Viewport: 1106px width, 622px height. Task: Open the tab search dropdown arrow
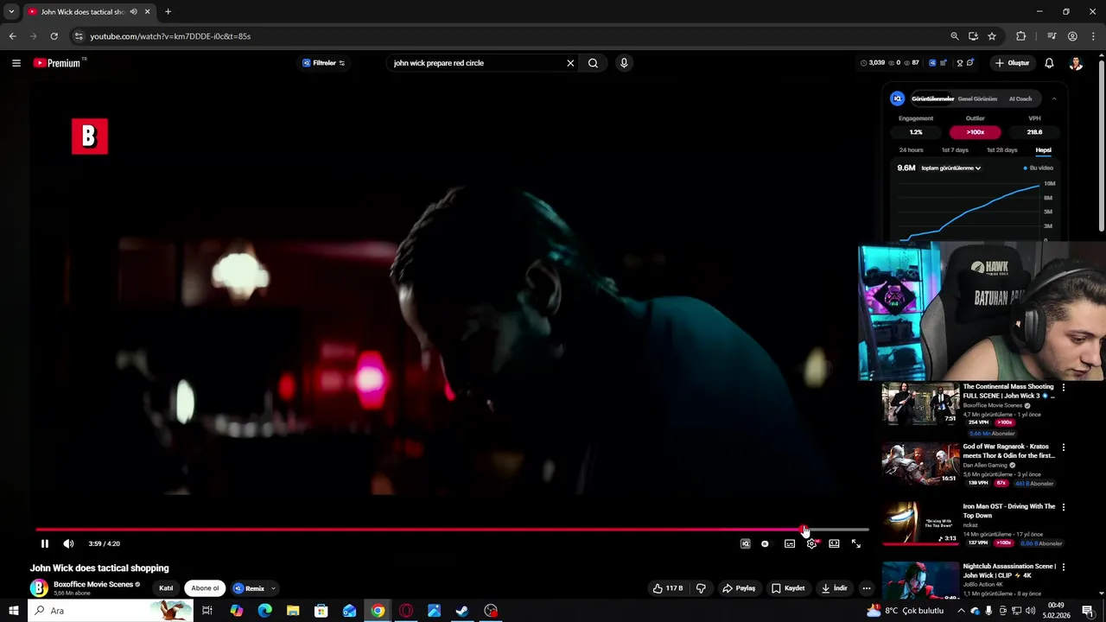[11, 12]
